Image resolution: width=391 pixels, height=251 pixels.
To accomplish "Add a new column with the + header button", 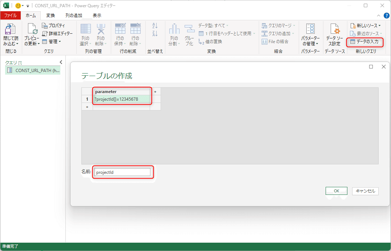I will tap(155, 92).
